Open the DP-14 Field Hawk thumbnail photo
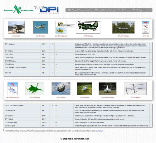This screenshot has height=143, width=156. coord(108,88)
